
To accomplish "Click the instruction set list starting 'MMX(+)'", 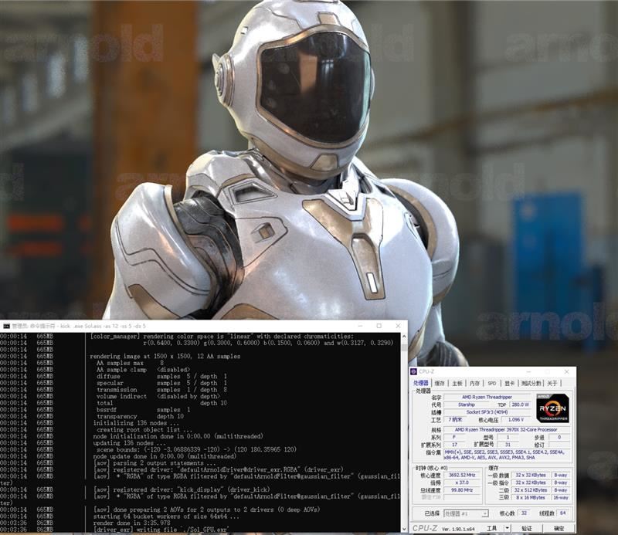I will pyautogui.click(x=508, y=455).
